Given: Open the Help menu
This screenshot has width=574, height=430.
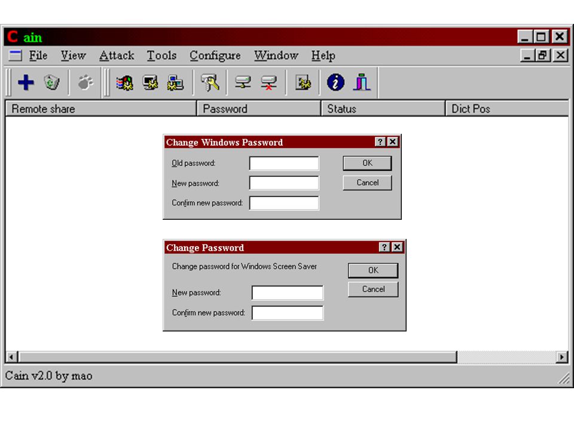Looking at the screenshot, I should (x=323, y=56).
